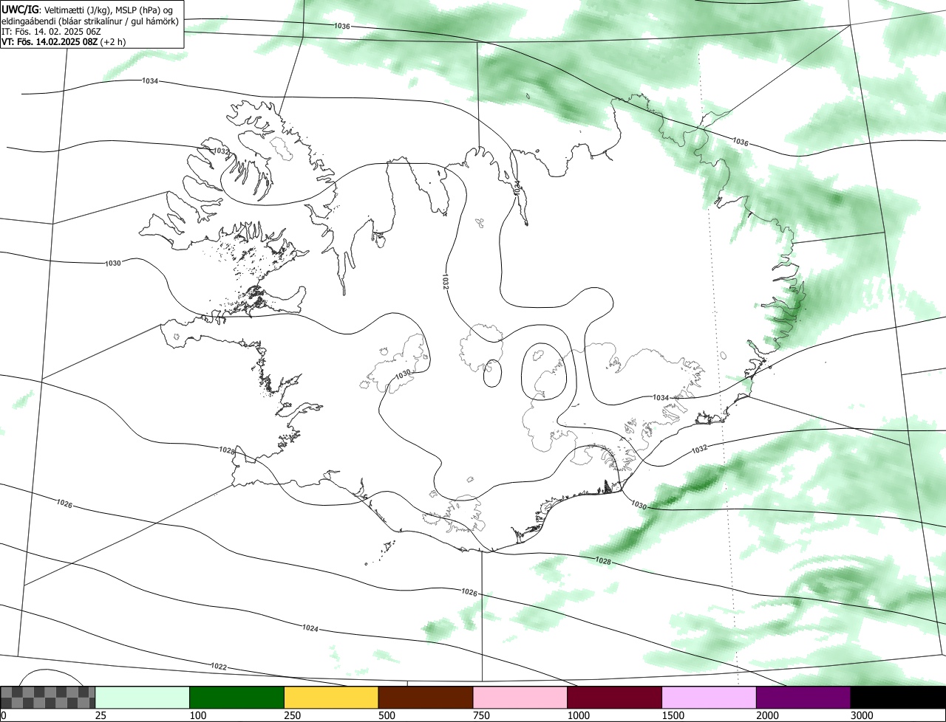946x722 pixels.
Task: Click the legend value '1000'
Action: [577, 715]
